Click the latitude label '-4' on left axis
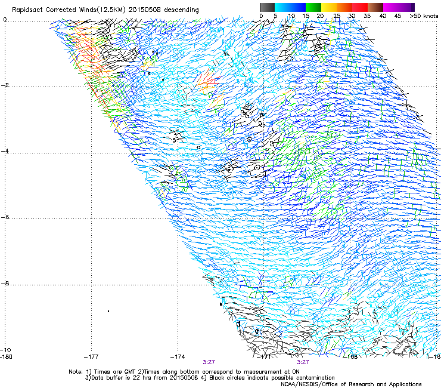 click(5, 151)
